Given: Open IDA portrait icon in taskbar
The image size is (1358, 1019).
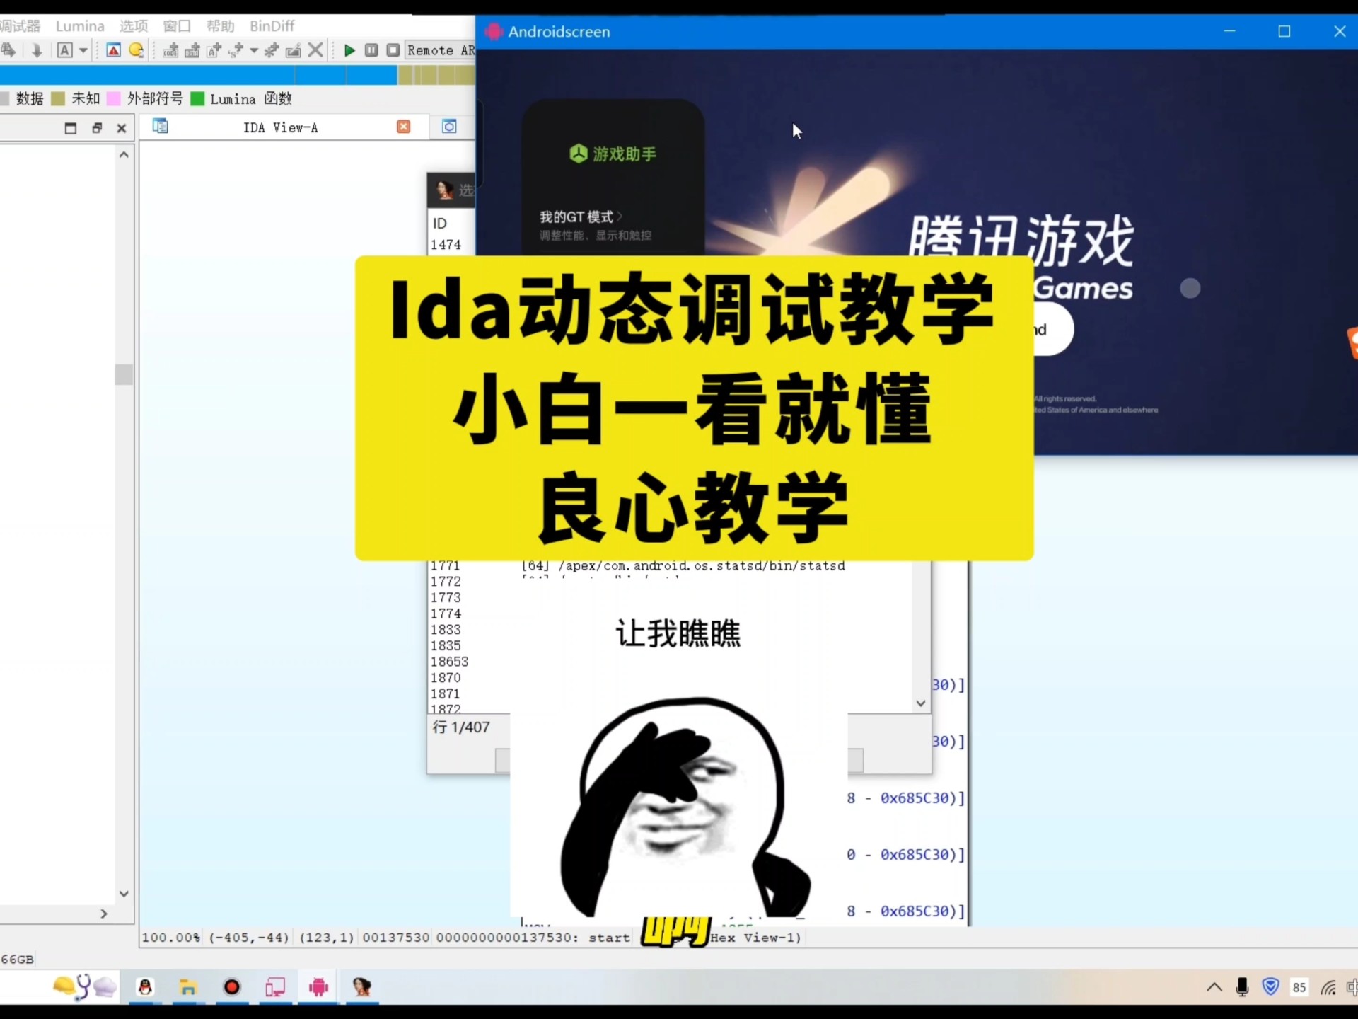Looking at the screenshot, I should click(362, 987).
